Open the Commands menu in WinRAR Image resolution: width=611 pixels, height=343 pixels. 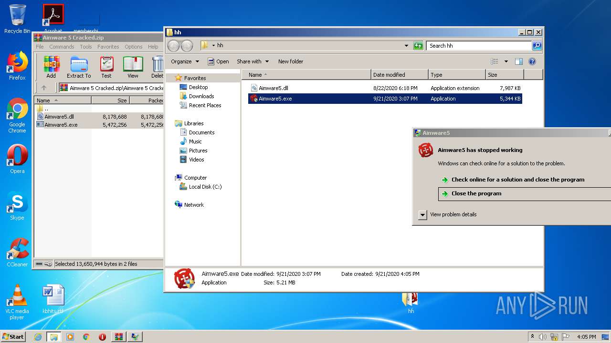(x=62, y=47)
